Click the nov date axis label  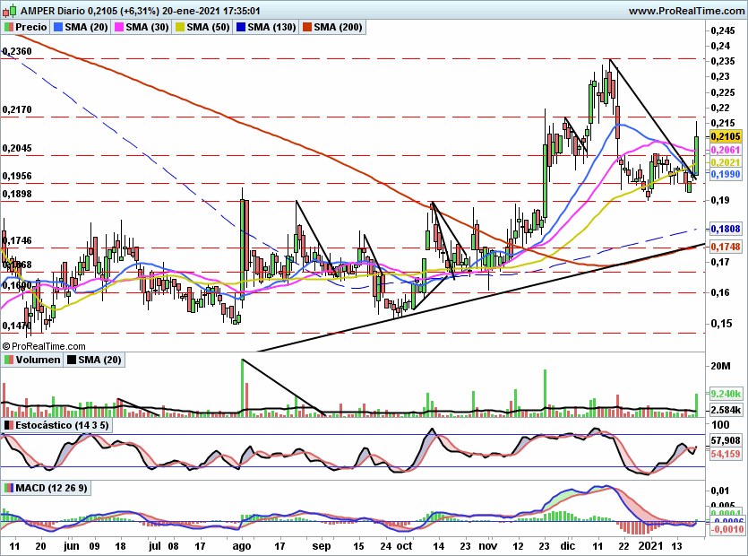coord(488,546)
